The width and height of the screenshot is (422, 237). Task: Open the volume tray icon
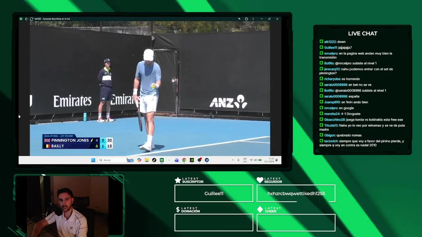[256, 160]
